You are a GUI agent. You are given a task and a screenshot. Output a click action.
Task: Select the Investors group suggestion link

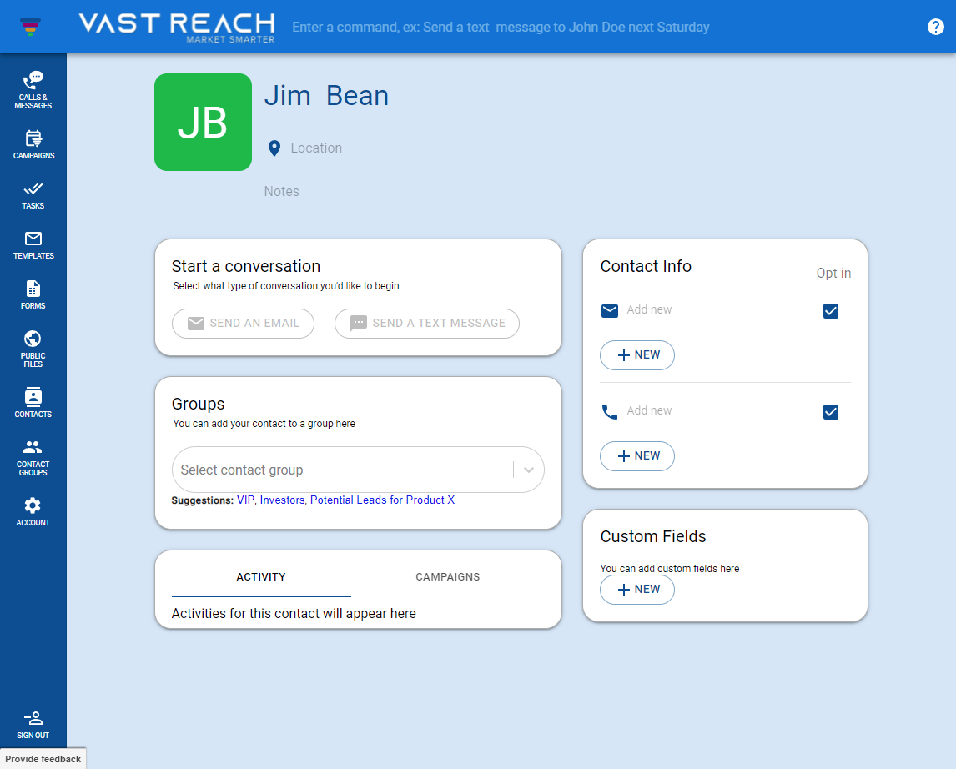(x=282, y=500)
